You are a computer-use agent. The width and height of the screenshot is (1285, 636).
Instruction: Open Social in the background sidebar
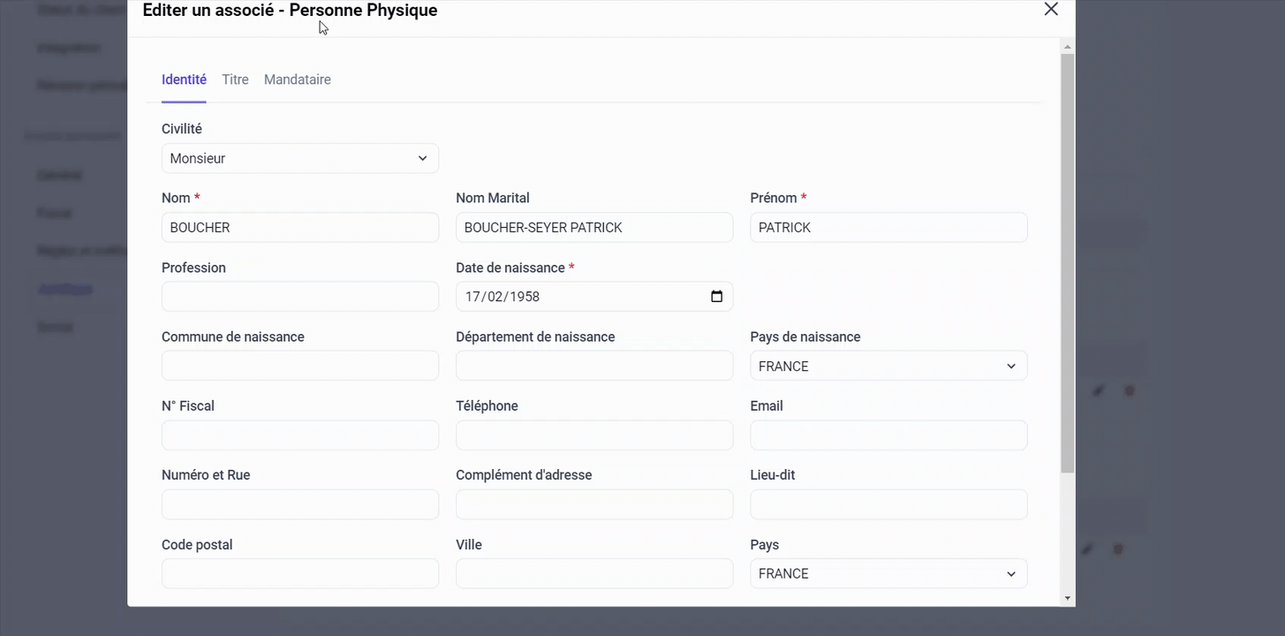pyautogui.click(x=55, y=327)
